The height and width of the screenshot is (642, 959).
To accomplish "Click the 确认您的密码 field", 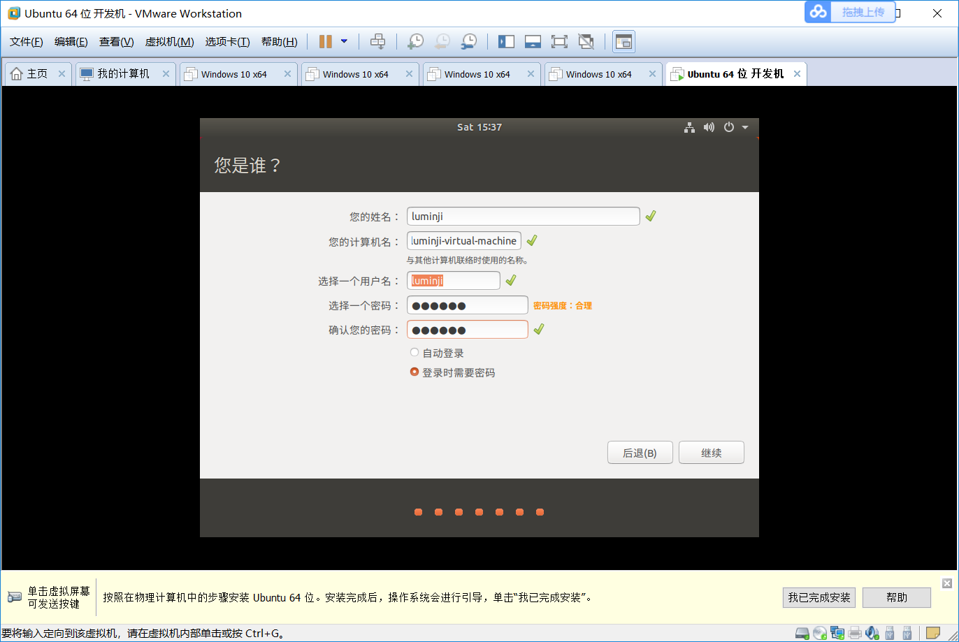I will click(468, 330).
